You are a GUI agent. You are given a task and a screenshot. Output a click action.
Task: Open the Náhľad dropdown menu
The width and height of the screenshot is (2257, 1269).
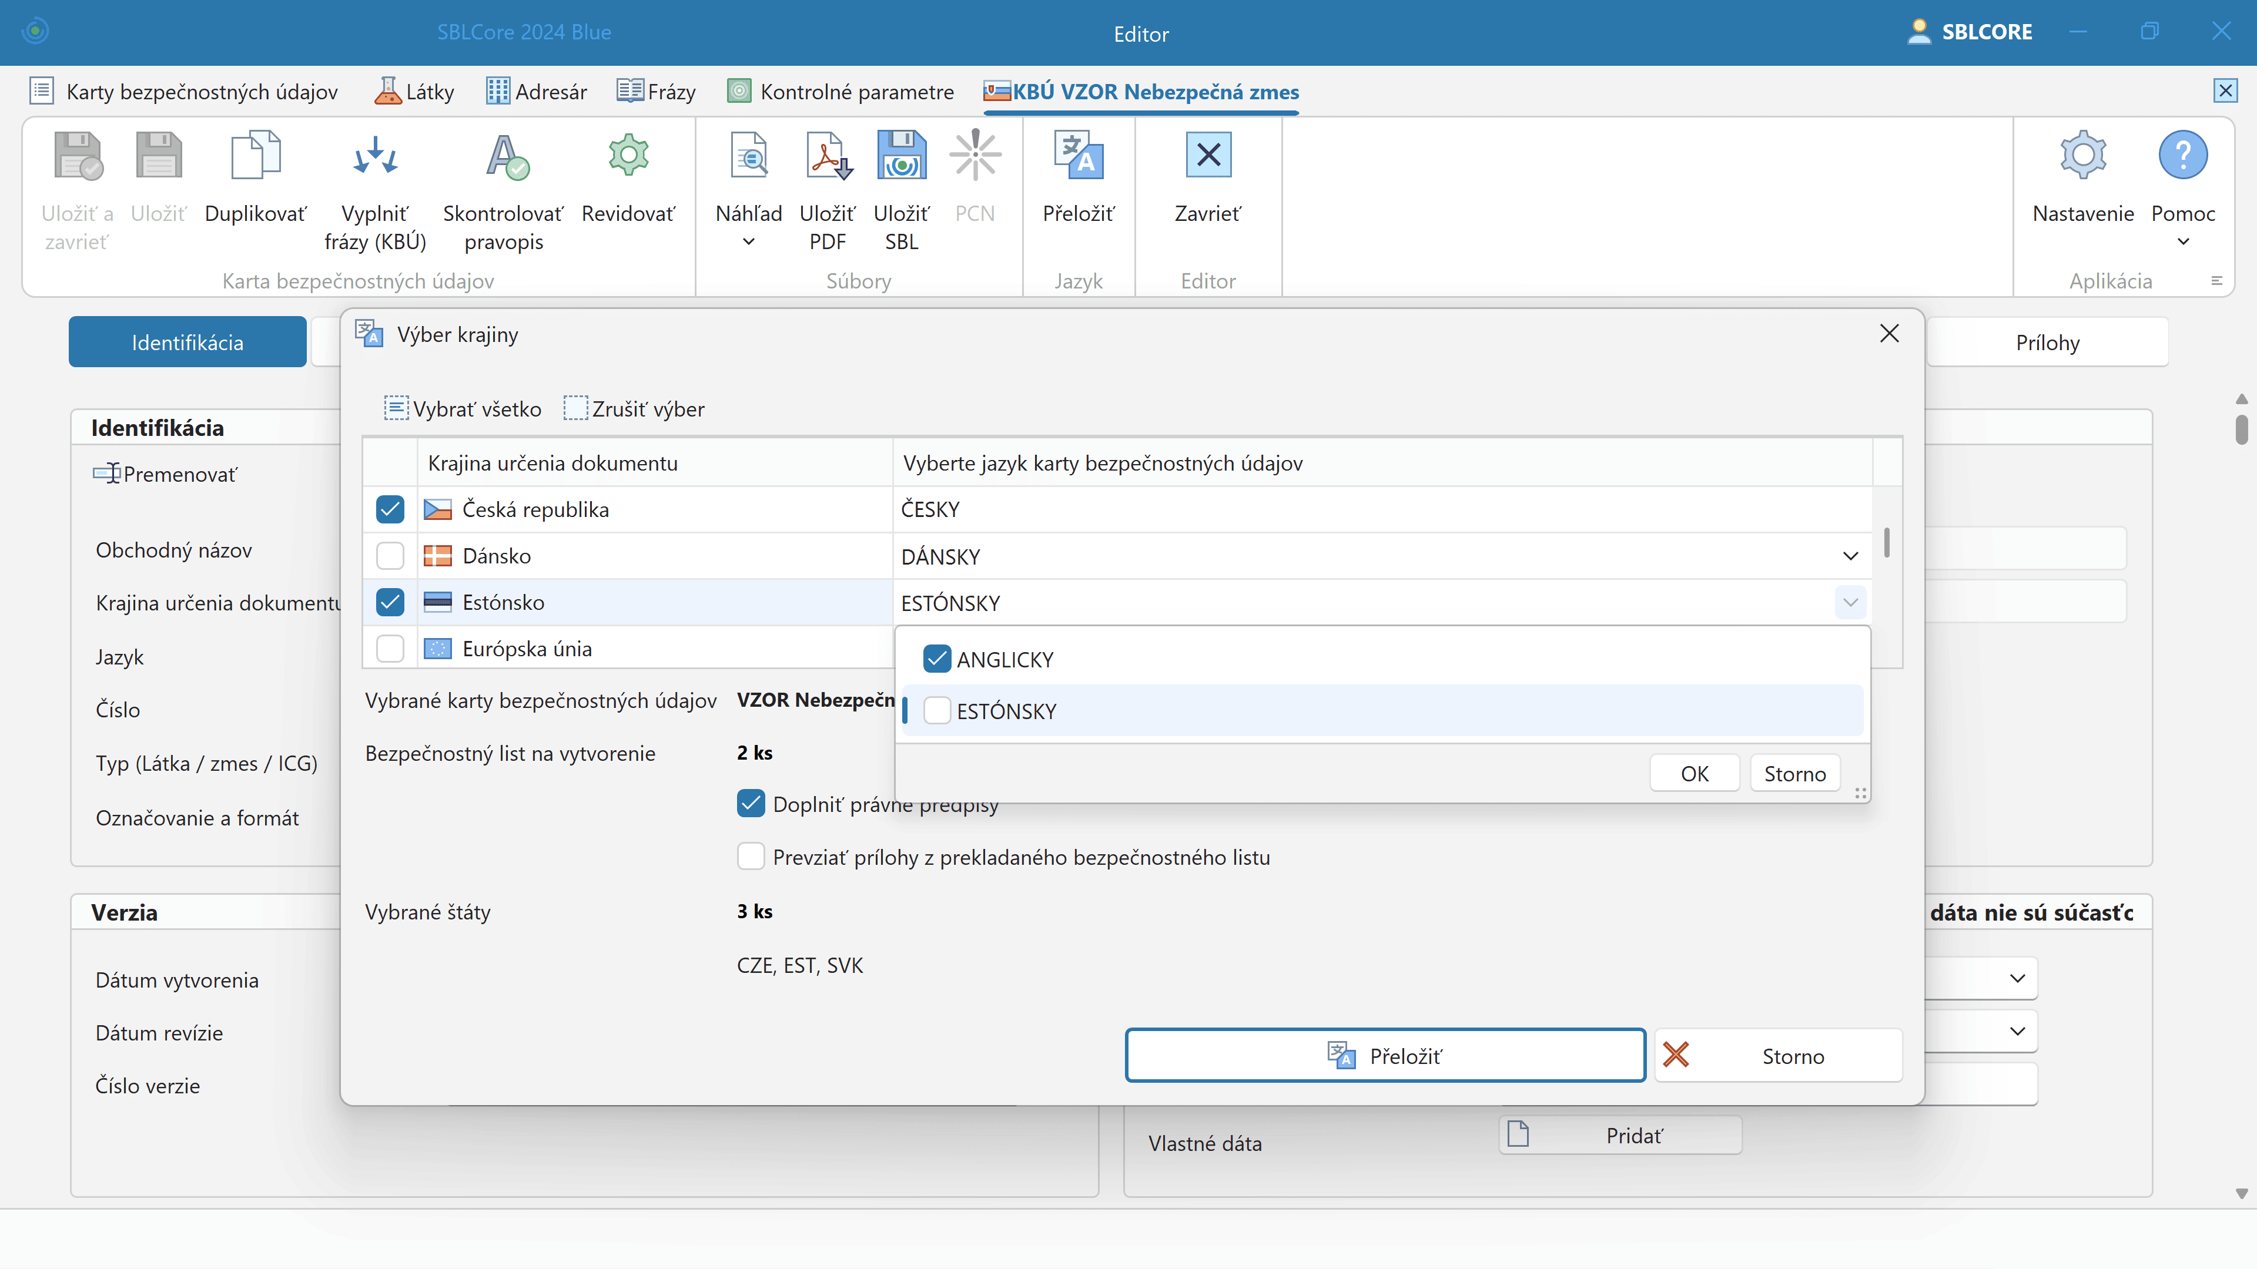click(x=748, y=241)
